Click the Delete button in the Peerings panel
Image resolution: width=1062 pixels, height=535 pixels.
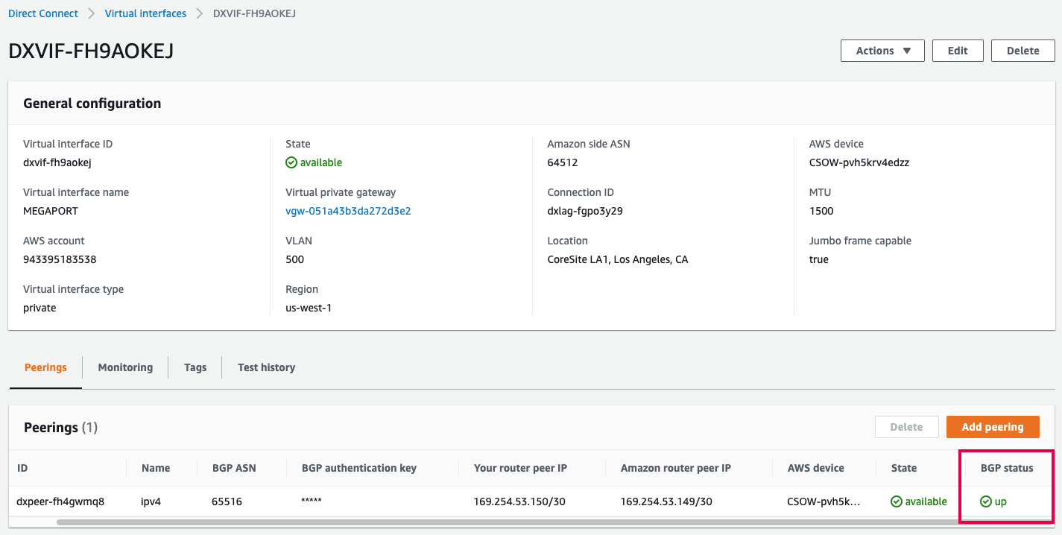[906, 427]
